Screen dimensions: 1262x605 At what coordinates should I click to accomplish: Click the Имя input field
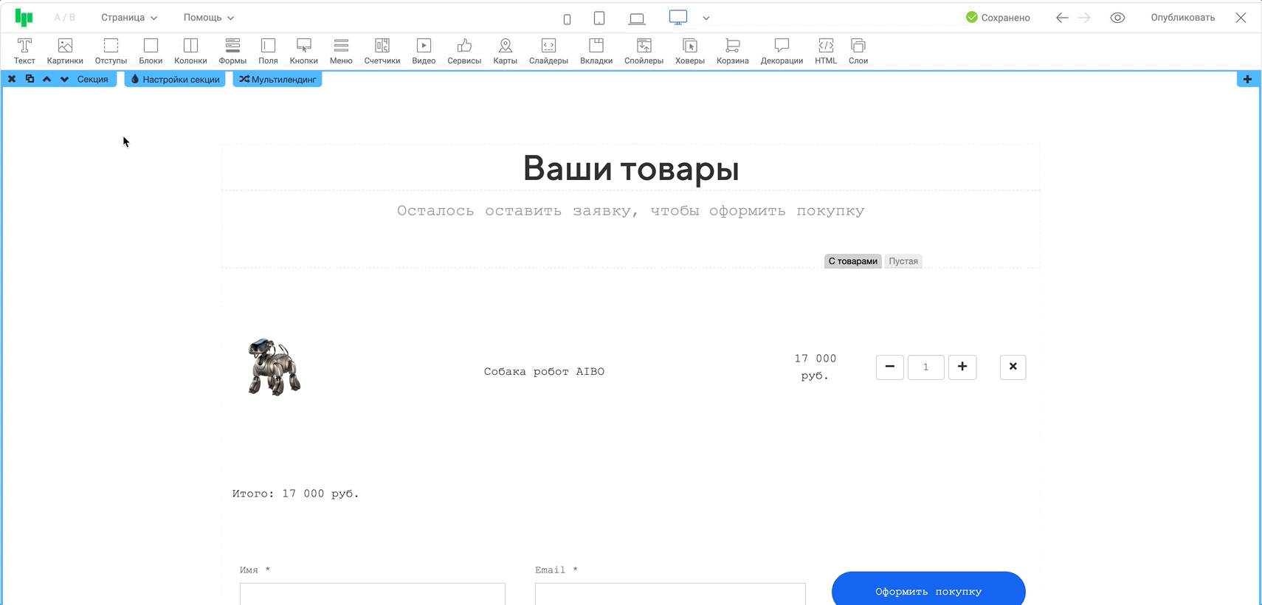(x=373, y=594)
